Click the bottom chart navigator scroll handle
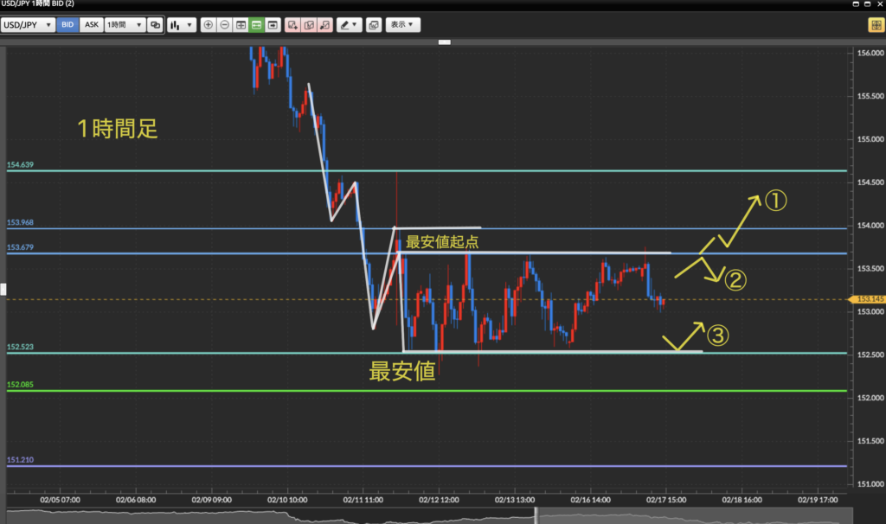The height and width of the screenshot is (524, 886). 536,515
